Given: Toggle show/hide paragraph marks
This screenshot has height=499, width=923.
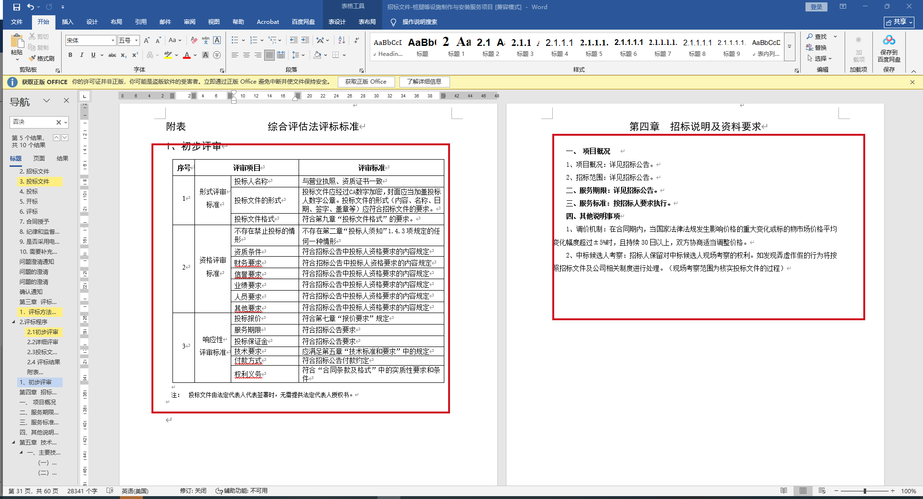Looking at the screenshot, I should [356, 41].
